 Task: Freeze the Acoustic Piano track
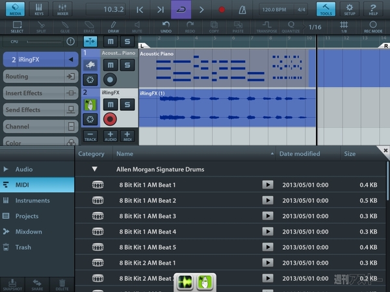pyautogui.click(x=90, y=80)
